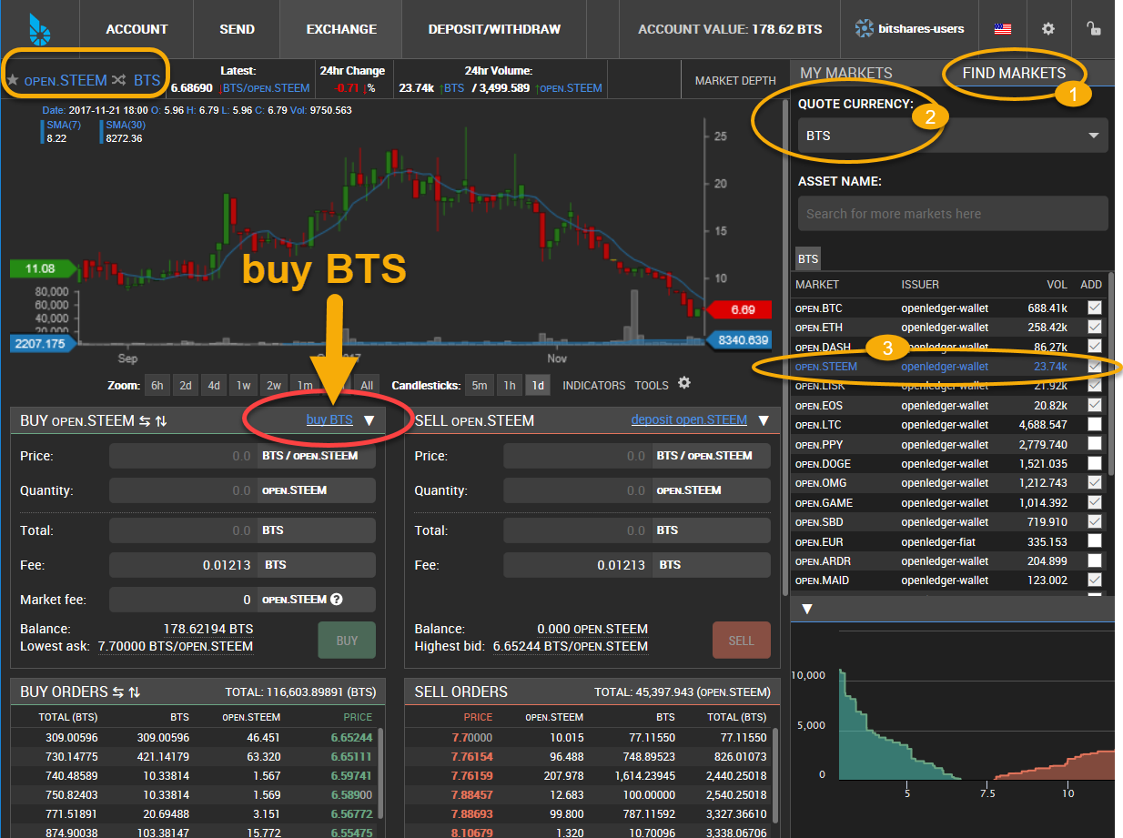Open the bitshares-users account icon
1123x838 pixels.
(864, 29)
